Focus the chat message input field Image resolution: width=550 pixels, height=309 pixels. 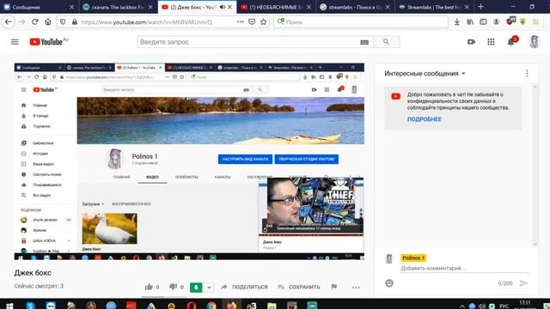click(464, 268)
